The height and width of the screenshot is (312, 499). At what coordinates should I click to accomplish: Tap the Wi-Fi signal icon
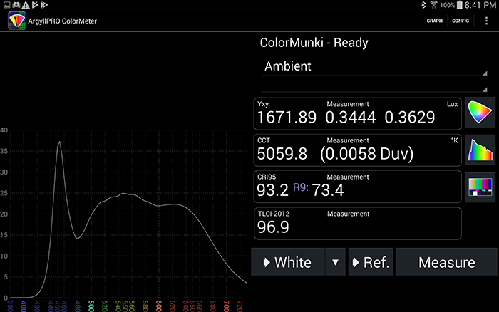433,5
